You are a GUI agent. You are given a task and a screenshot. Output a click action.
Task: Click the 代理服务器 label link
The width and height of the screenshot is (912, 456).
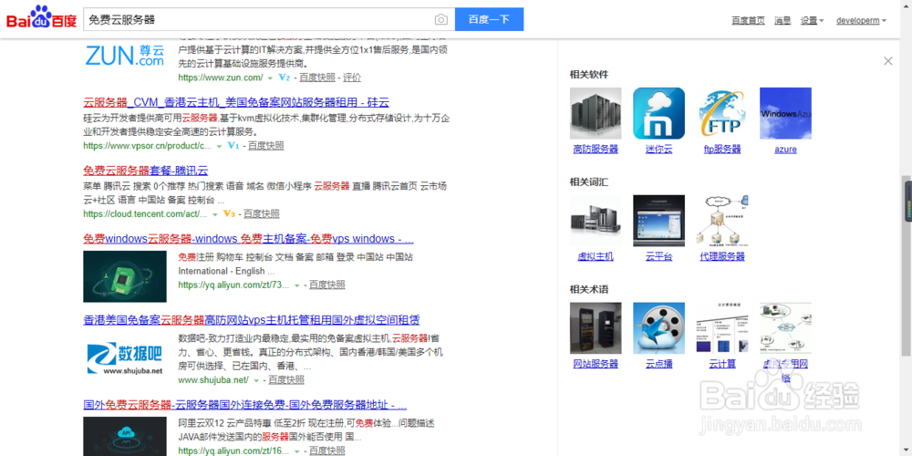(x=722, y=256)
